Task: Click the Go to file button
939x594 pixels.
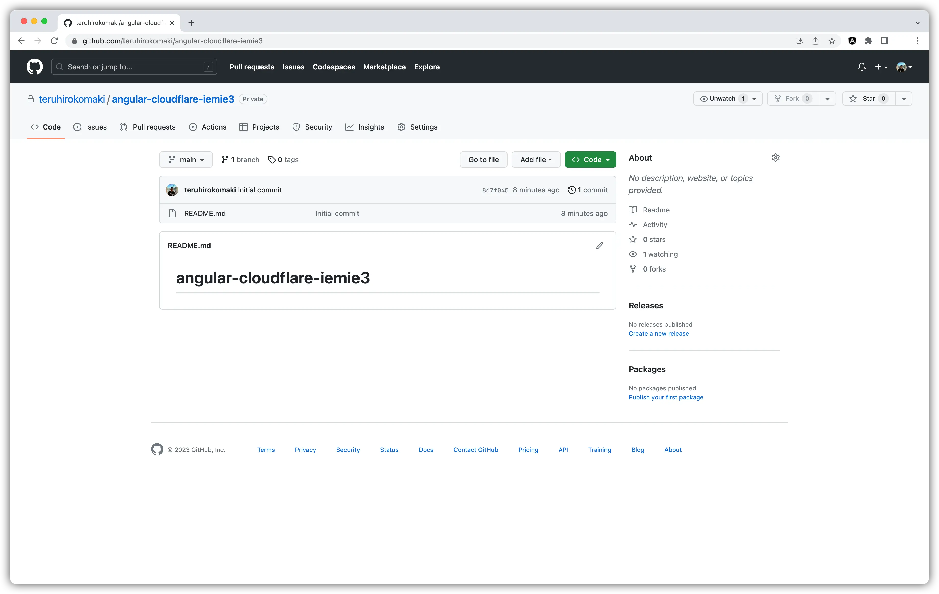Action: tap(483, 159)
